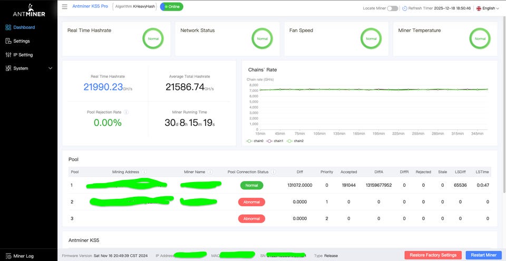Viewport: 506px width, 261px height.
Task: Click the Algorithm KHeavyHash label
Action: 134,6
